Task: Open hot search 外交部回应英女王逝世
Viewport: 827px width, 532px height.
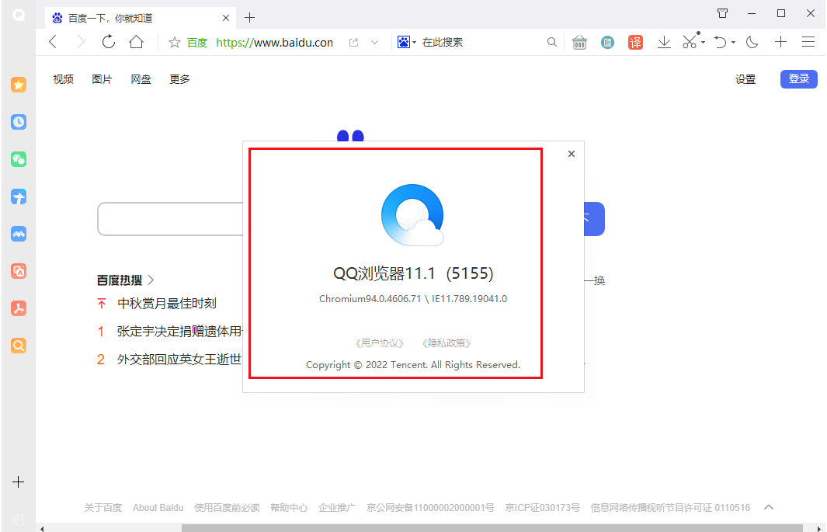Action: 179,360
